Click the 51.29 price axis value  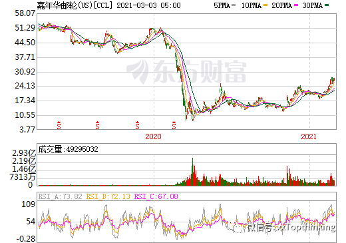point(25,28)
